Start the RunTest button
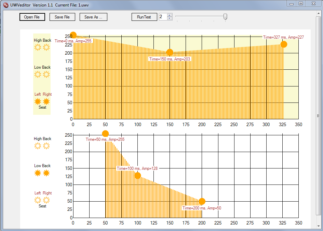323x231 pixels. point(144,17)
